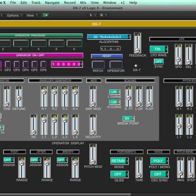This screenshot has height=196, width=196.
Task: Open the L CURVE menu showing -LIN
Action: [x=114, y=92]
